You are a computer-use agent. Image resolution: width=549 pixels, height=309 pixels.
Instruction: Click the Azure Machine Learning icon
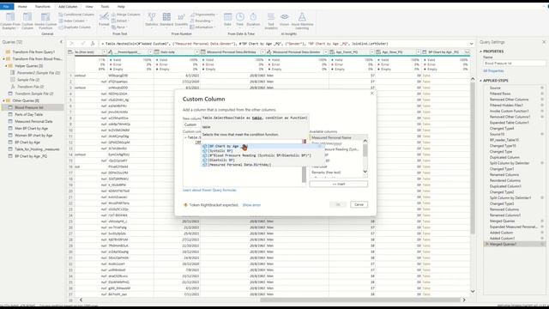point(302,21)
